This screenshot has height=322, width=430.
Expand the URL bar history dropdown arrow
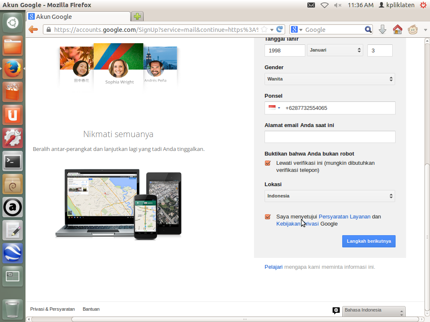pos(272,30)
